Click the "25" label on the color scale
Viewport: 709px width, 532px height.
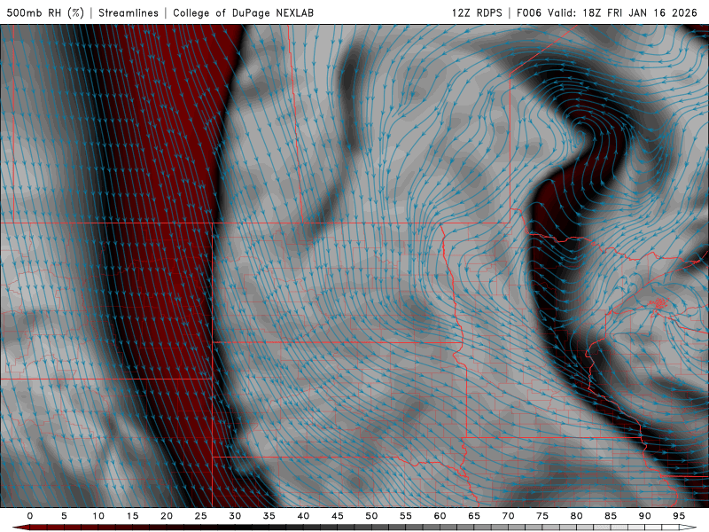coord(201,516)
